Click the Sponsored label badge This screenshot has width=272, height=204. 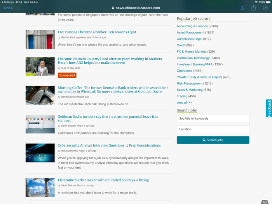(x=67, y=75)
